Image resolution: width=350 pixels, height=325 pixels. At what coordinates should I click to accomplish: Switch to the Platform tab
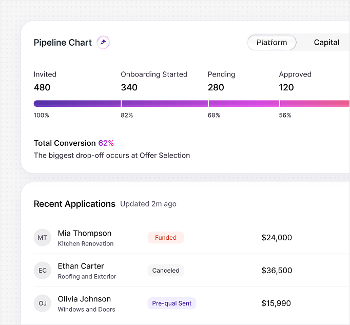271,42
